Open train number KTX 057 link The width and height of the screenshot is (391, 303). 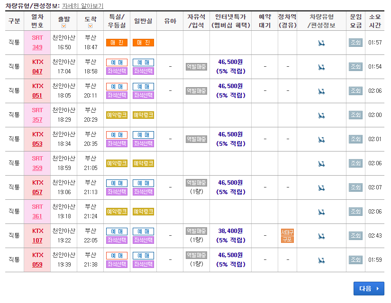click(x=37, y=192)
